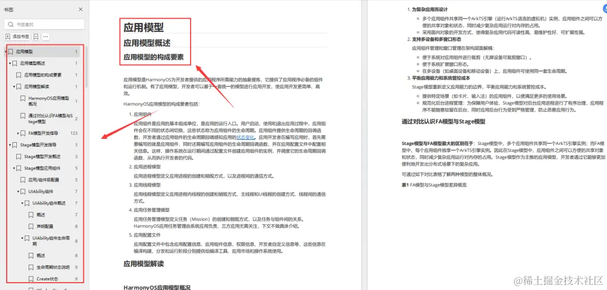The image size is (607, 290).
Task: Click bookmark icon beside 应用模型解读
Action: coord(19,87)
